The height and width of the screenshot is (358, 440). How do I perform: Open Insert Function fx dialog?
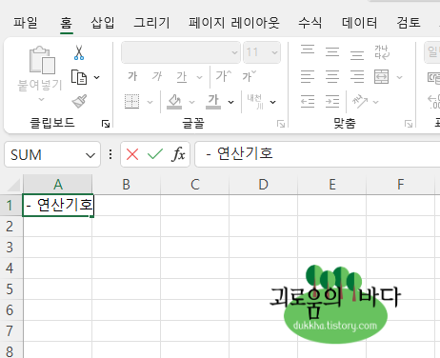click(x=179, y=154)
